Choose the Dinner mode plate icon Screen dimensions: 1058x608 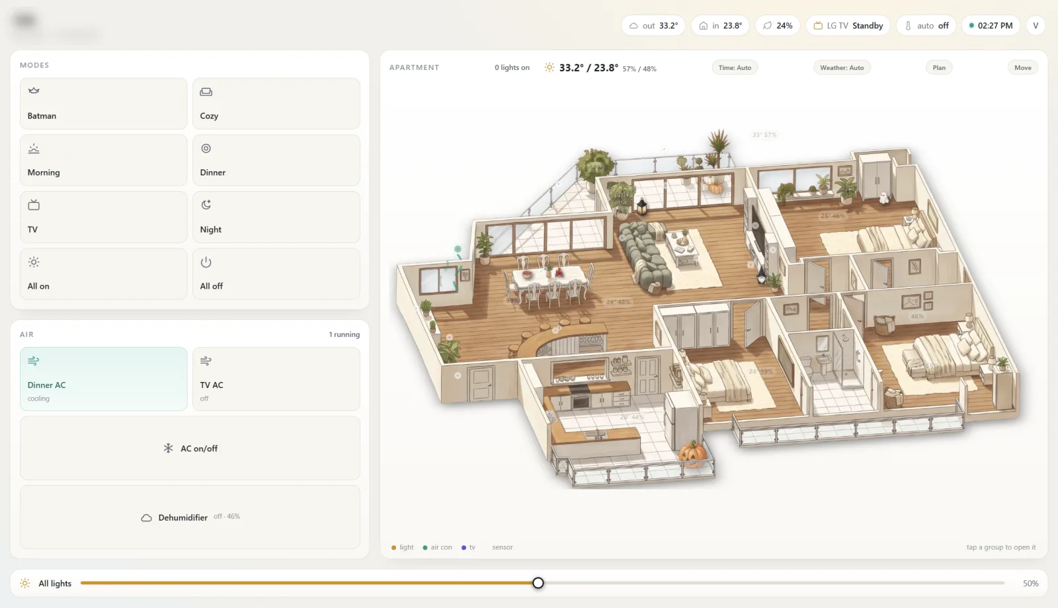click(x=206, y=149)
